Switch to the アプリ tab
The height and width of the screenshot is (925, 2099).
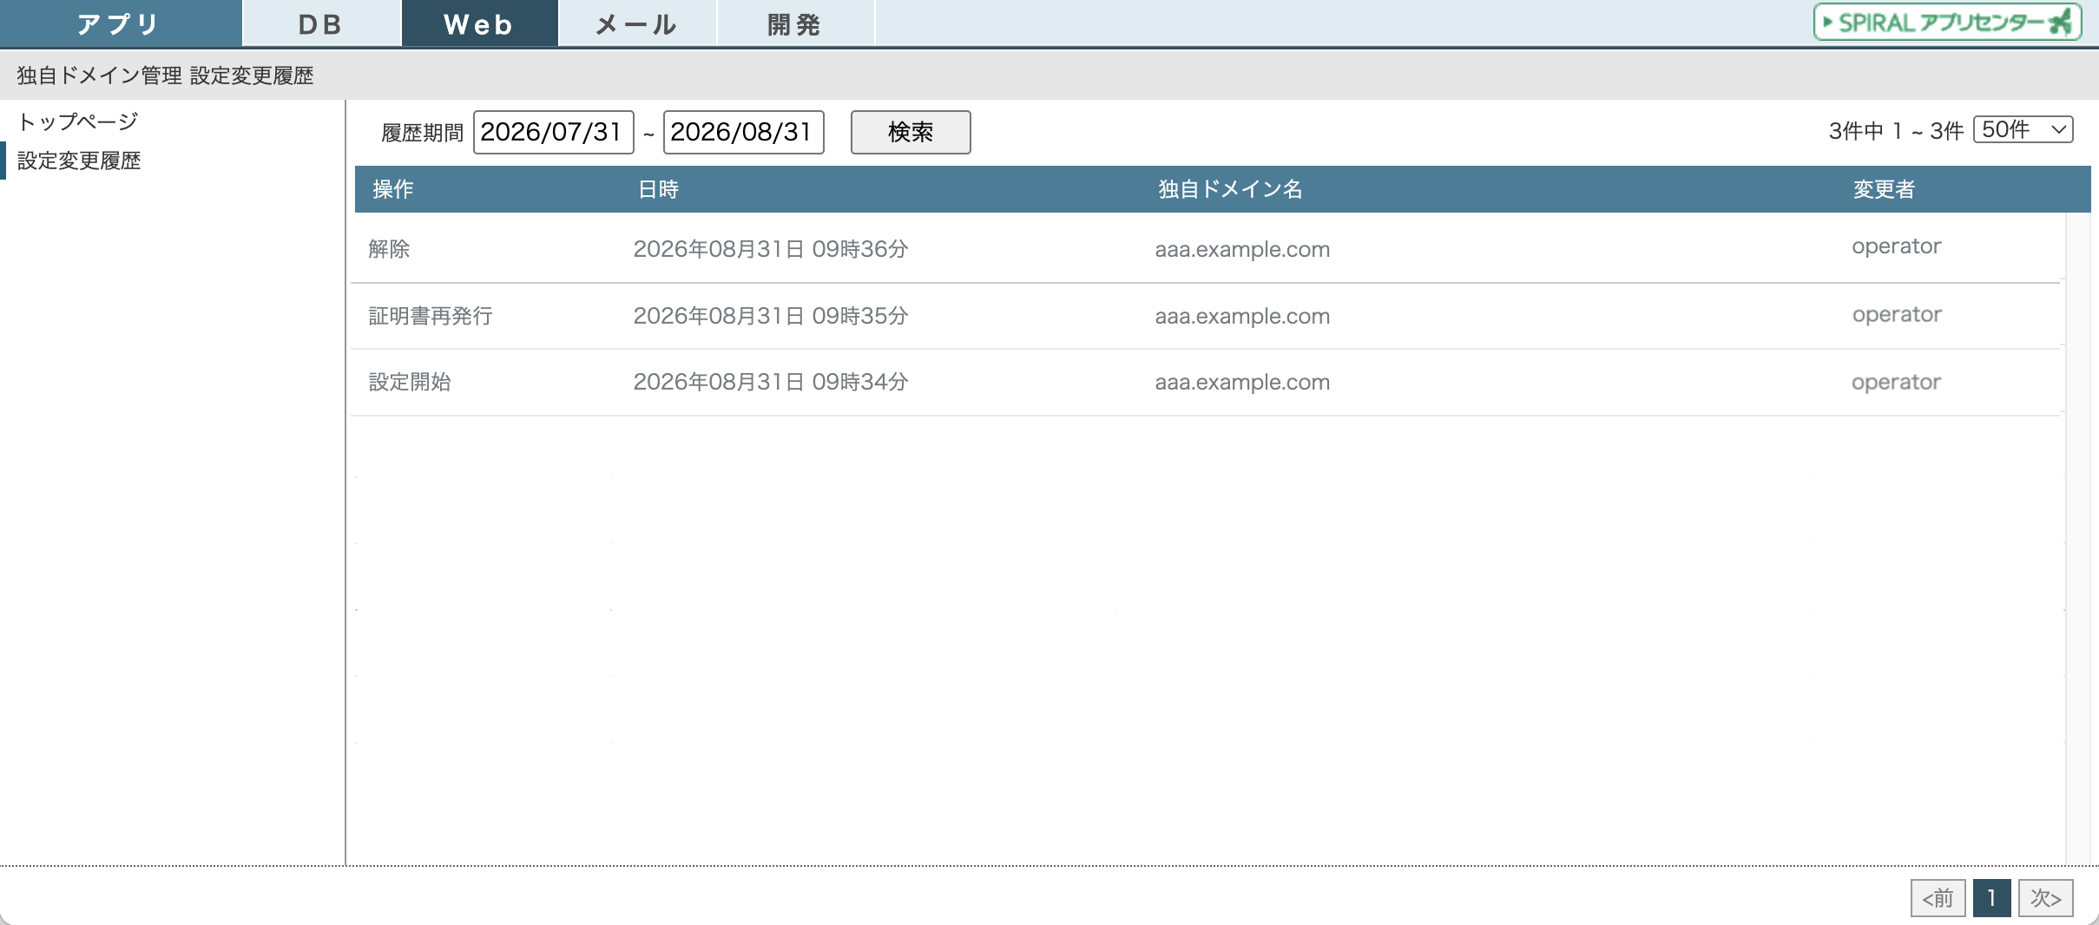point(120,23)
